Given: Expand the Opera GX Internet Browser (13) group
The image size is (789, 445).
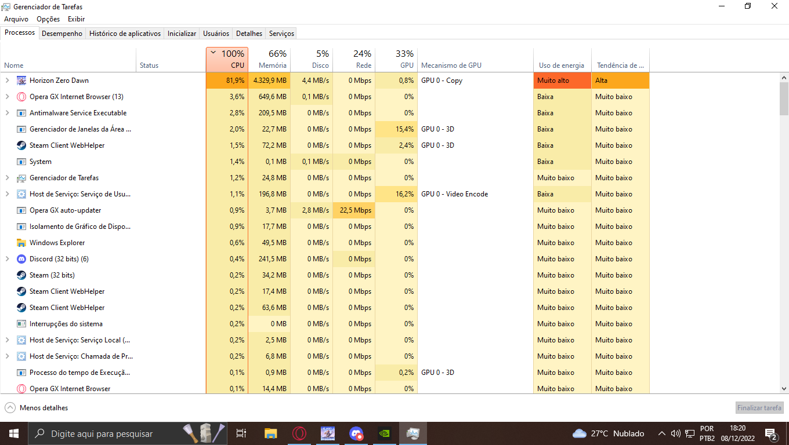Looking at the screenshot, I should pos(8,97).
